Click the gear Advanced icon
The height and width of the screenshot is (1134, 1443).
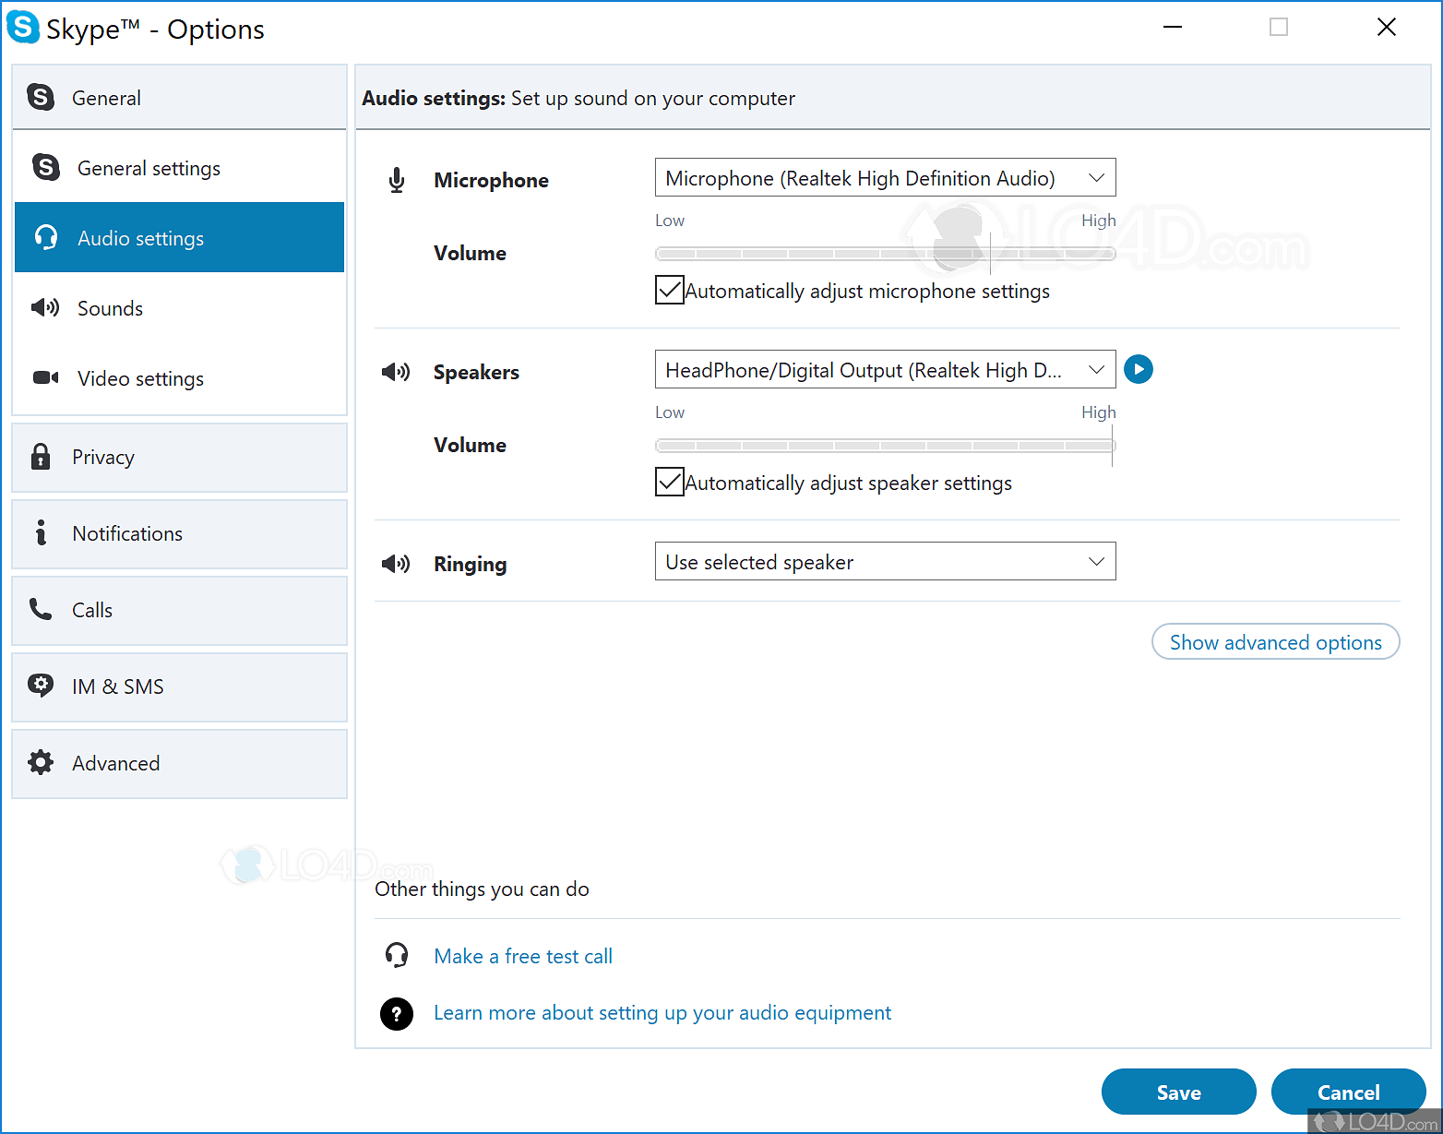[x=41, y=763]
